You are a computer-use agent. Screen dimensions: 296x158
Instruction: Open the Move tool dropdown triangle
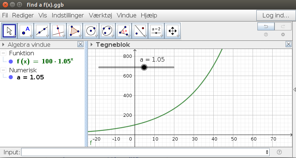15,36
